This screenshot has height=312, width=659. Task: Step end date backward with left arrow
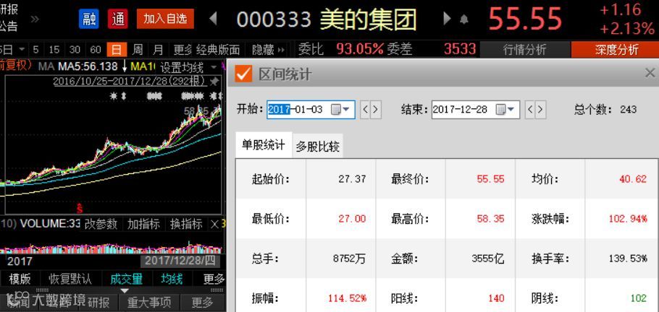point(530,110)
